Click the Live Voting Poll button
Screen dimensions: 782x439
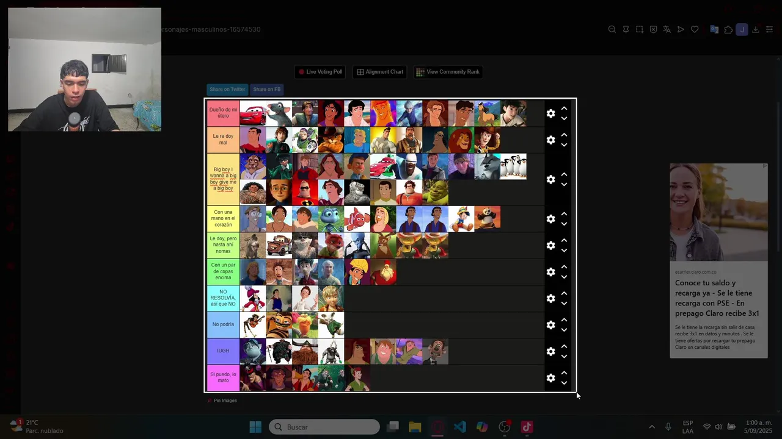(320, 72)
